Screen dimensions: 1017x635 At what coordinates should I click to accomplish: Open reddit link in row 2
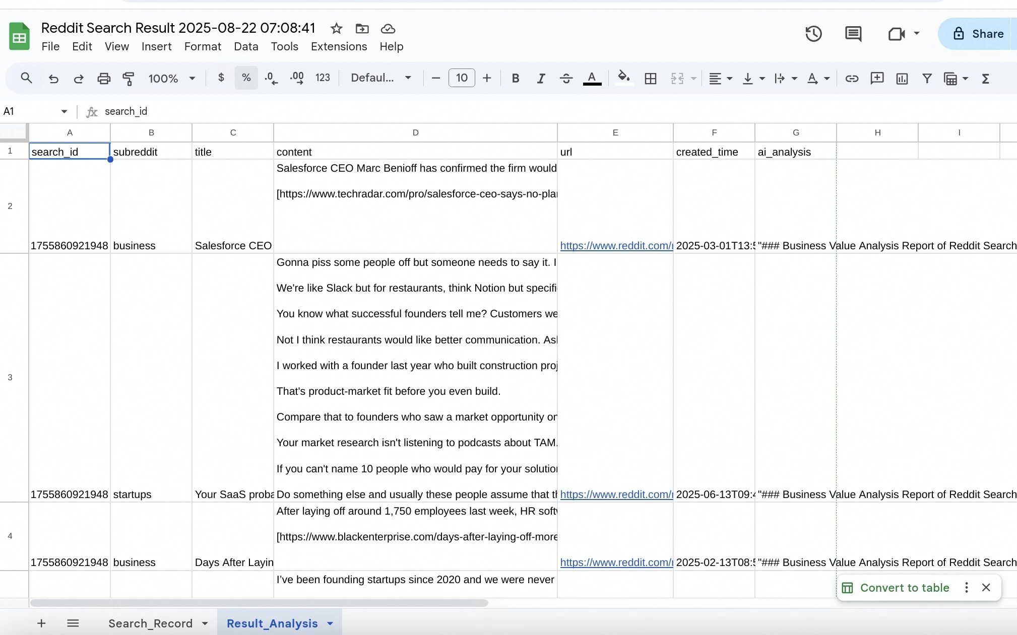(x=616, y=246)
